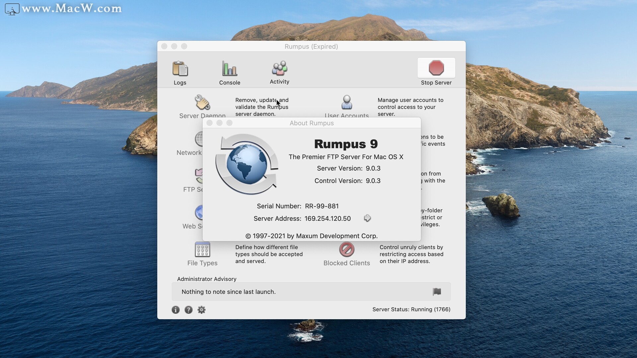
Task: Minimize the Rumpus (Expired) main window
Action: tap(174, 46)
